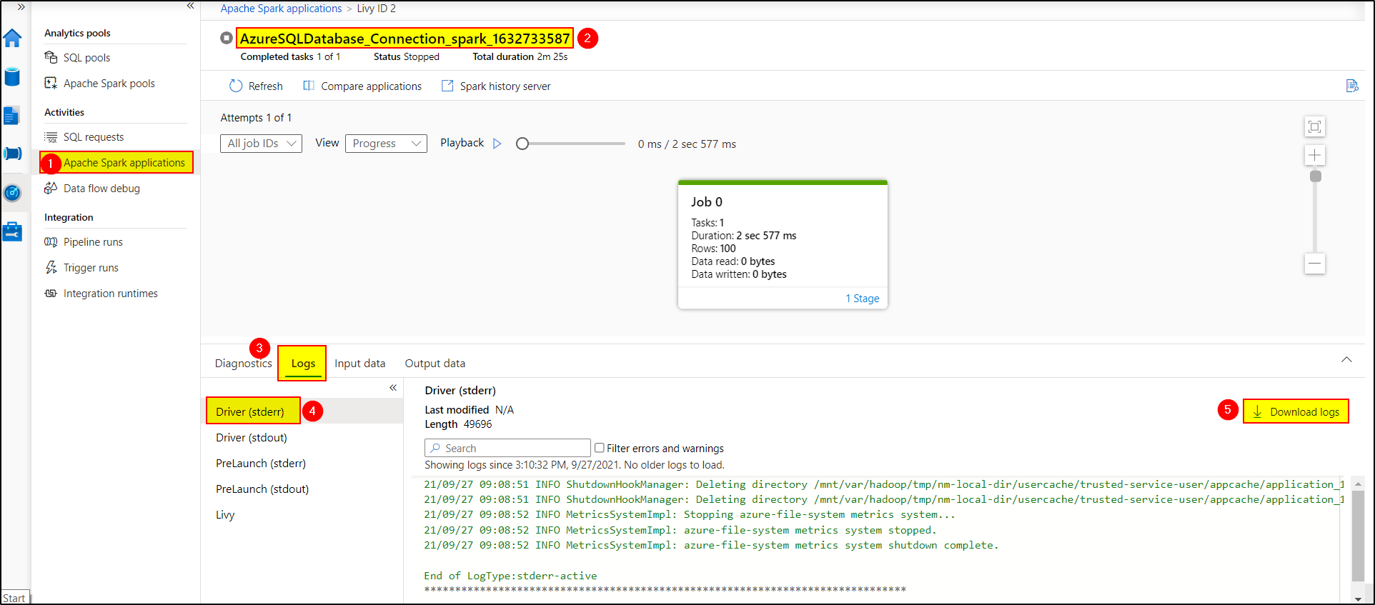Open the Data hub database icon
1375x605 pixels.
point(12,76)
